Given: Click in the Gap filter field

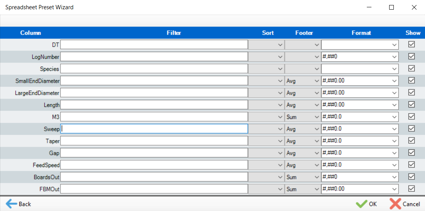Looking at the screenshot, I should pyautogui.click(x=154, y=153).
